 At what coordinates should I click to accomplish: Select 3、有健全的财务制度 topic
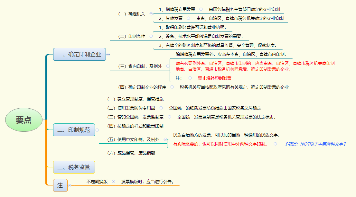[218, 45]
